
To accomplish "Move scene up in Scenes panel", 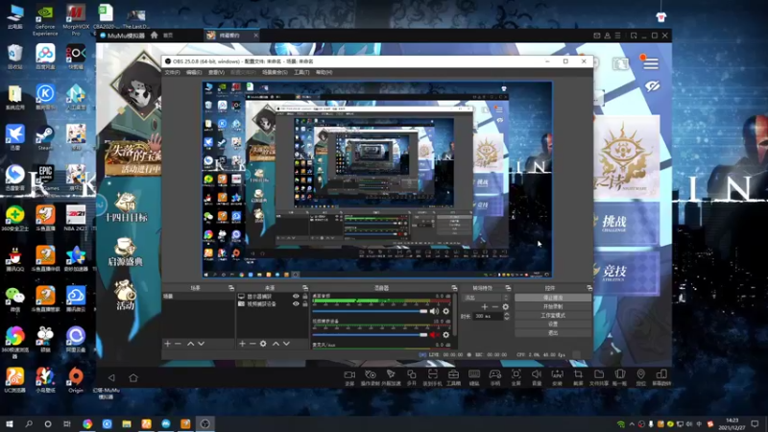I will coord(190,344).
